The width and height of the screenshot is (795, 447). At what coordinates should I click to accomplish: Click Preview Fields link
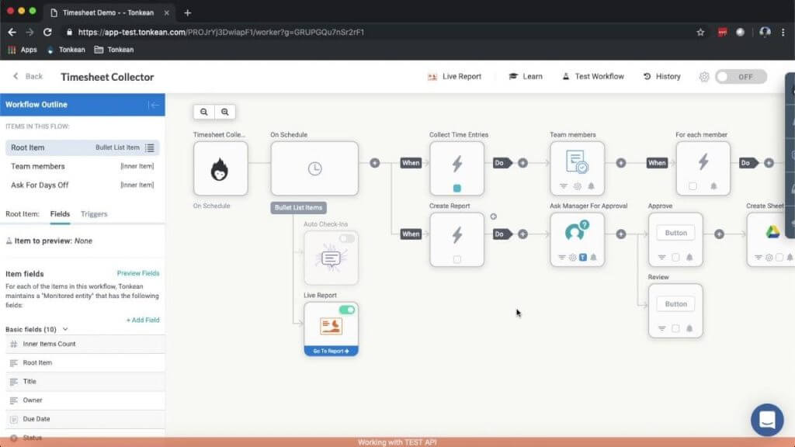(x=138, y=273)
